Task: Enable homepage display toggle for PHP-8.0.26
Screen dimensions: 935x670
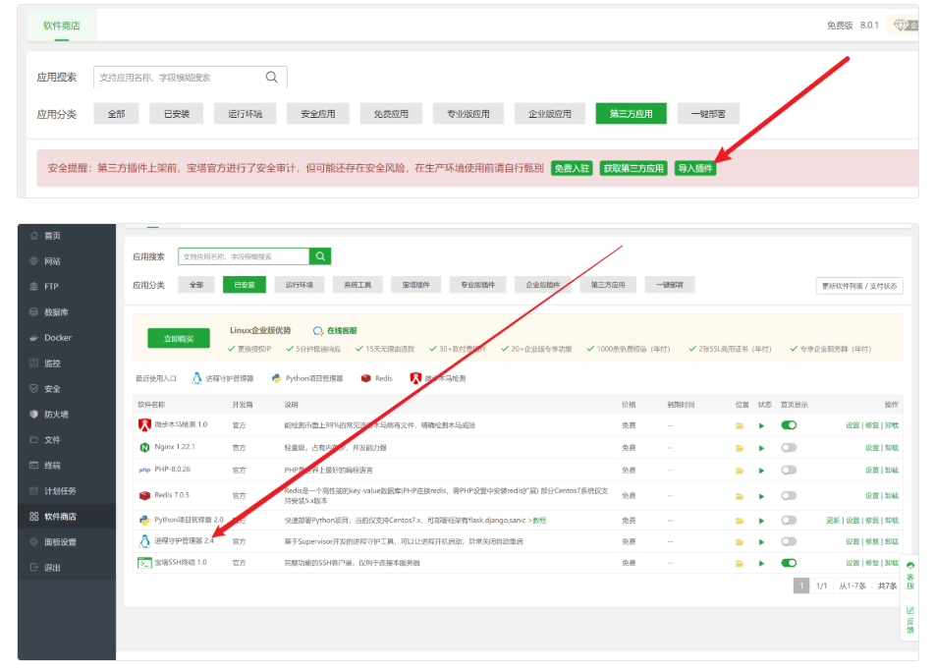Action: (x=789, y=471)
